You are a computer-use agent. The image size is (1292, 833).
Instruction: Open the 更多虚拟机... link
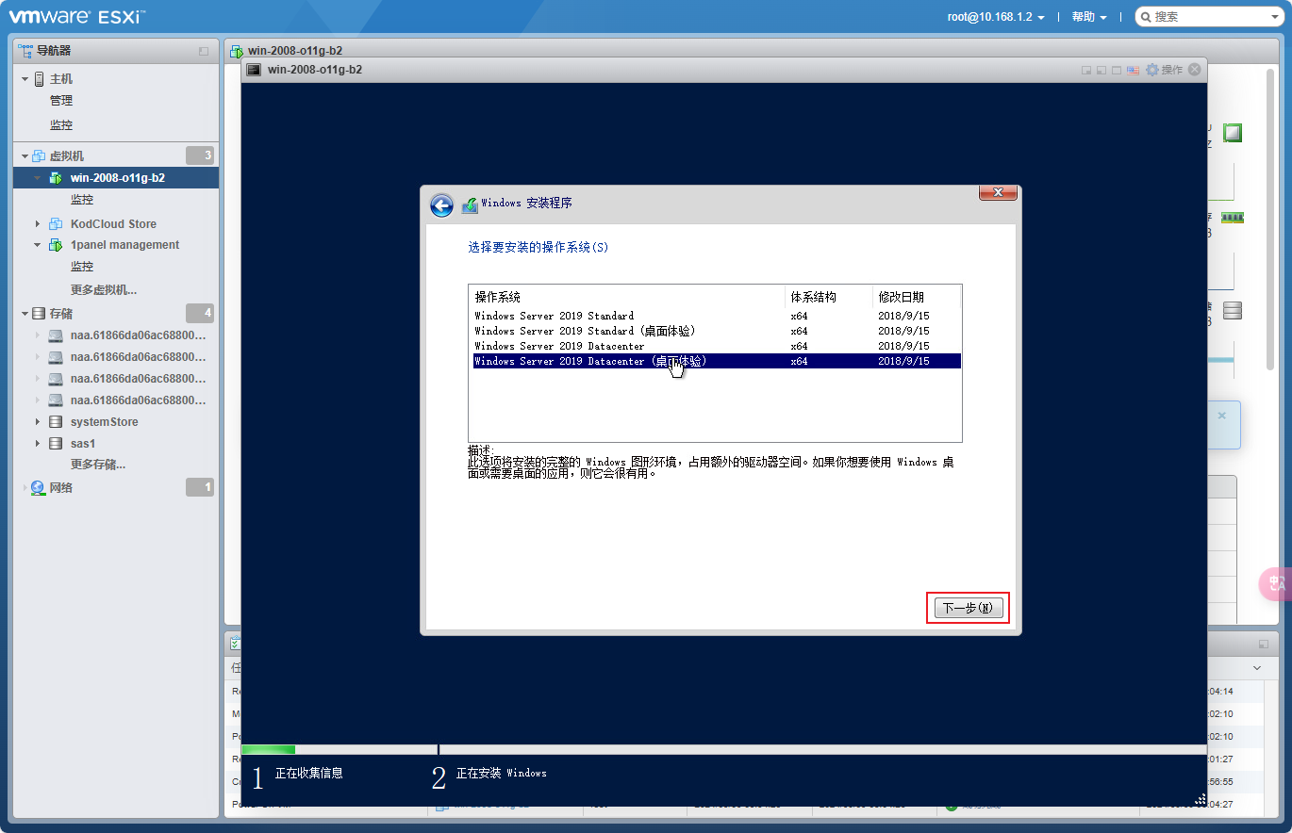[x=104, y=290]
